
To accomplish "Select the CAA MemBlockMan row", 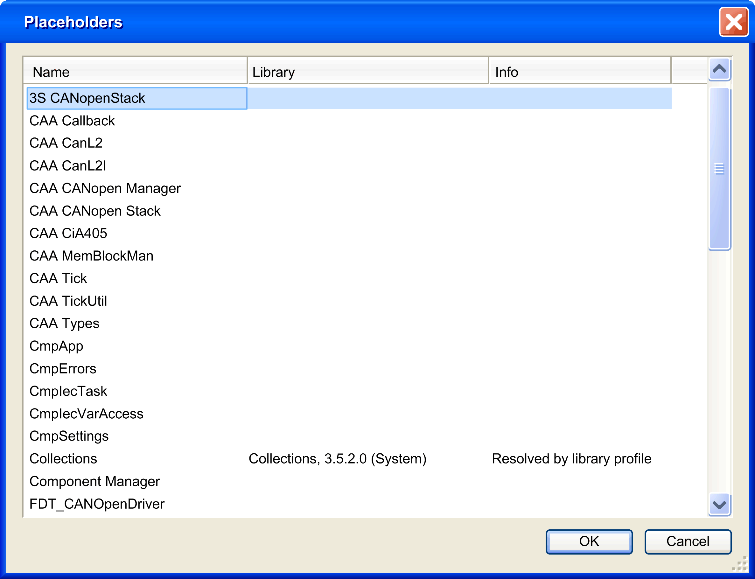I will tap(349, 256).
